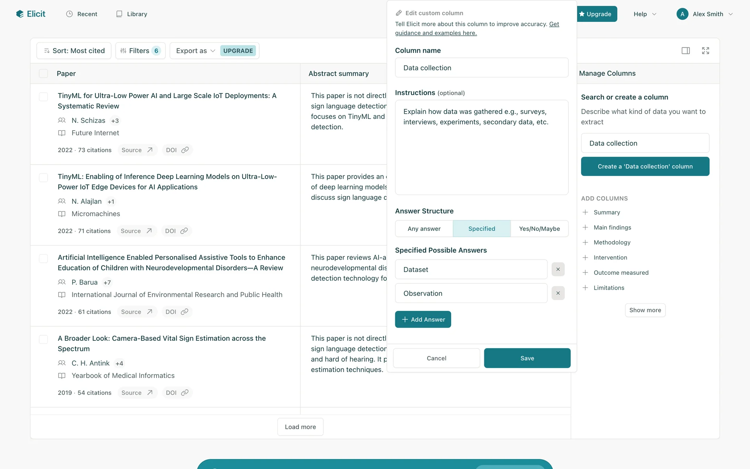This screenshot has height=469, width=750.
Task: Check the select-all papers checkbox in header
Action: click(x=43, y=73)
